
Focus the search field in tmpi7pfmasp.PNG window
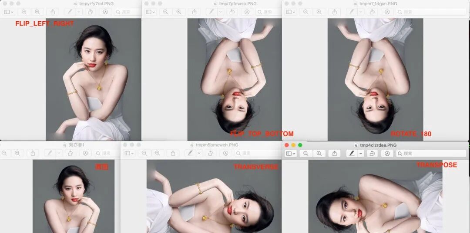269,12
